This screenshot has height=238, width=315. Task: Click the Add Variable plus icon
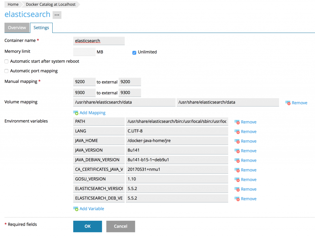(76, 209)
